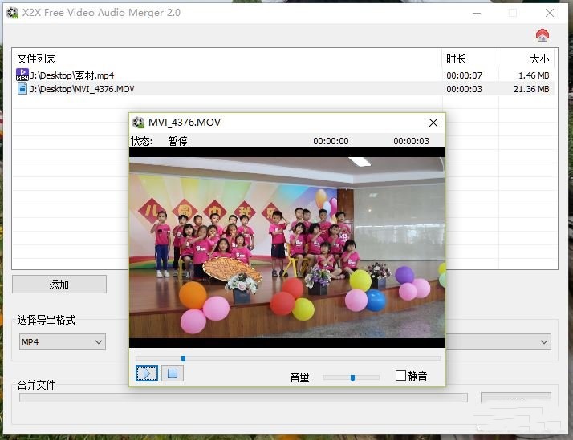Click the video seek bar handle
This screenshot has height=440, width=573.
tap(184, 358)
